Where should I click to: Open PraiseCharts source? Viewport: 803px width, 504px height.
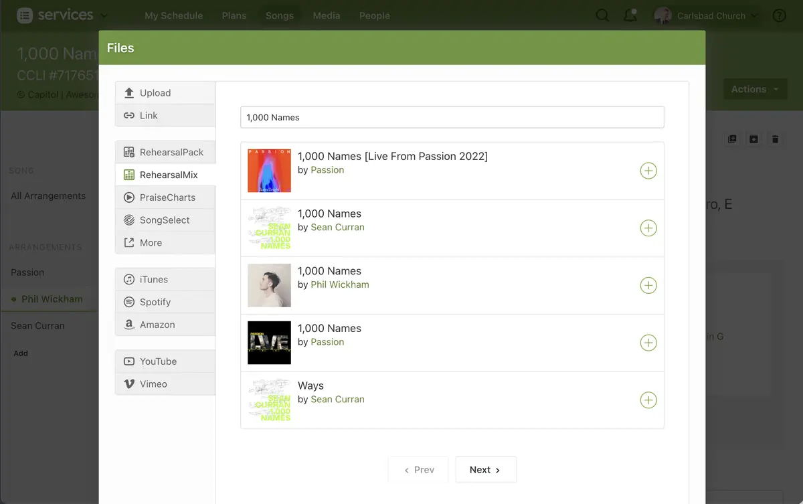[x=165, y=197]
